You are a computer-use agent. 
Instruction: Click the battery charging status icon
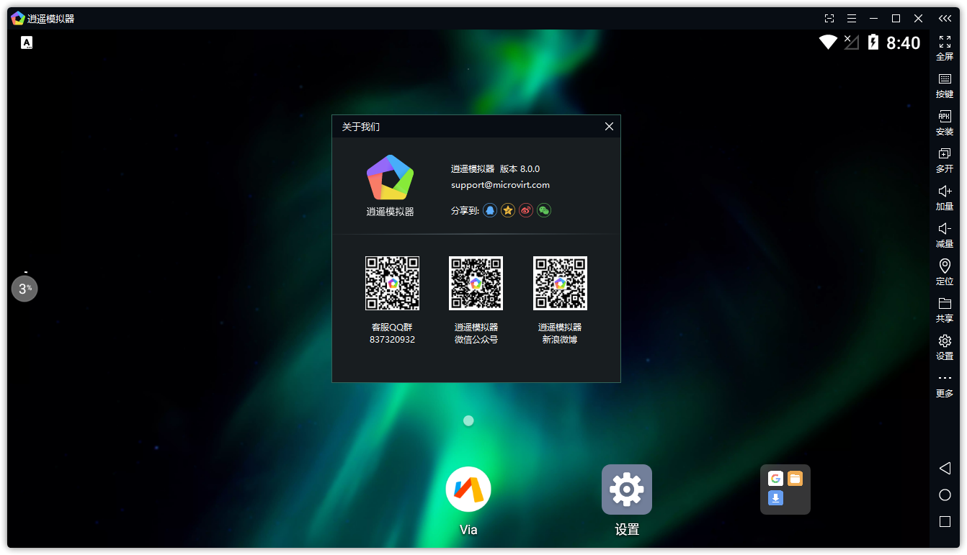(x=873, y=42)
